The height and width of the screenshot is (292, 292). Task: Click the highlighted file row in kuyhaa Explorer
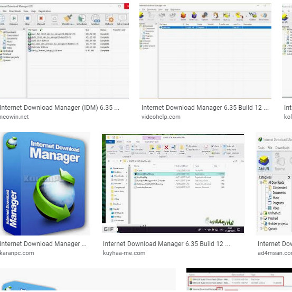pyautogui.click(x=179, y=174)
